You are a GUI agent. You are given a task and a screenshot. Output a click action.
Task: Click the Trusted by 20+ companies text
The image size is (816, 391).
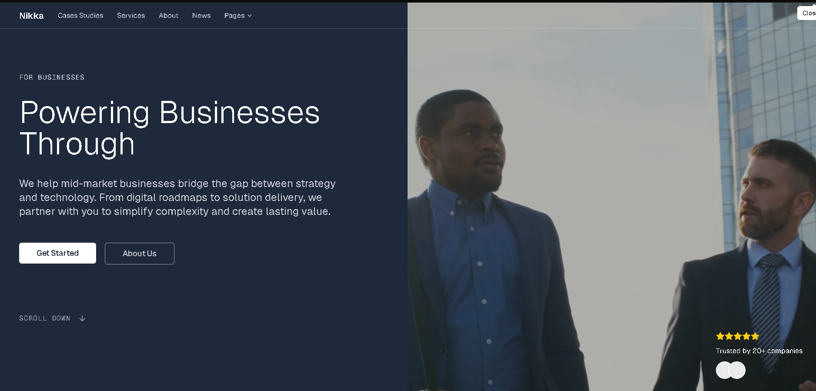[x=759, y=351]
